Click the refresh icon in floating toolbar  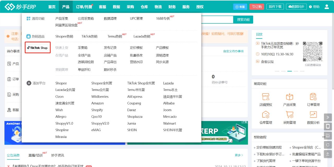point(328,145)
